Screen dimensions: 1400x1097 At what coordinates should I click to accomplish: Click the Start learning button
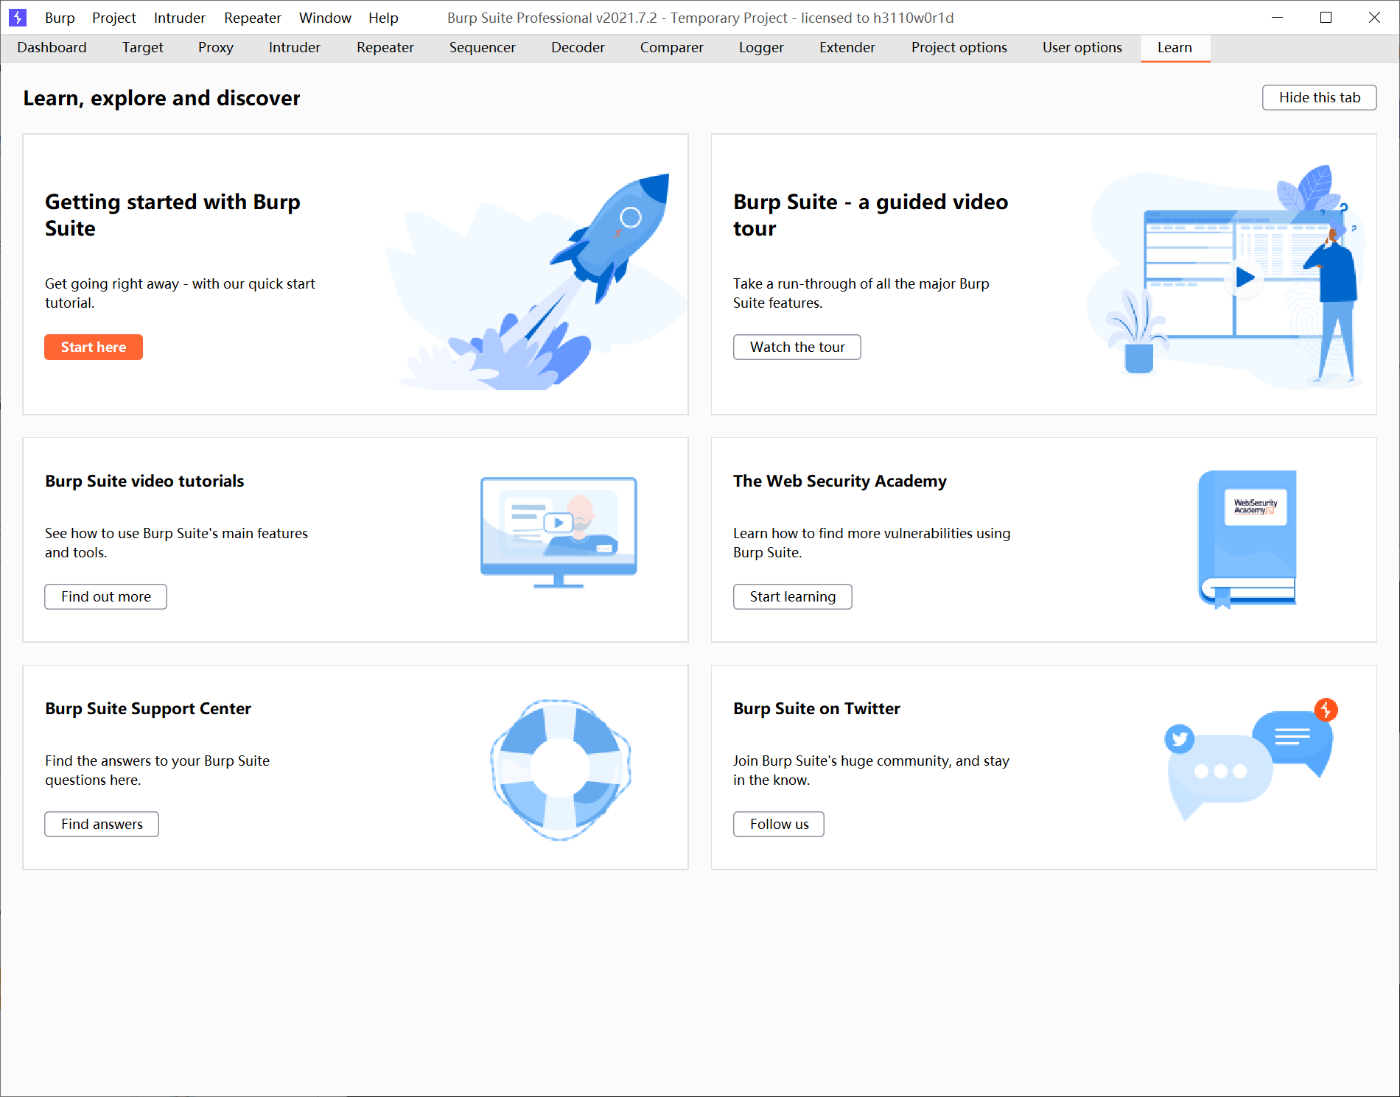tap(793, 596)
